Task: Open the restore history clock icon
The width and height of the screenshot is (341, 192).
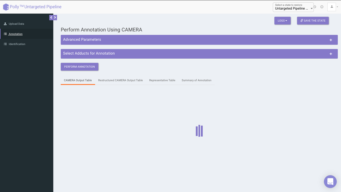Action: (x=315, y=7)
